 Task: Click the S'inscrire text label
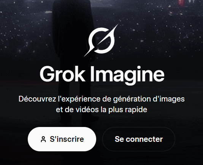click(67, 139)
